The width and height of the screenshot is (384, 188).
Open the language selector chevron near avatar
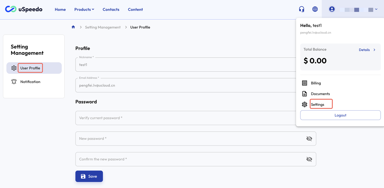pos(376,9)
